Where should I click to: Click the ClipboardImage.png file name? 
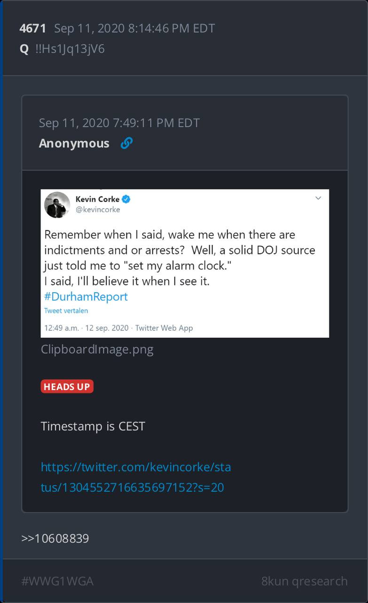(97, 350)
